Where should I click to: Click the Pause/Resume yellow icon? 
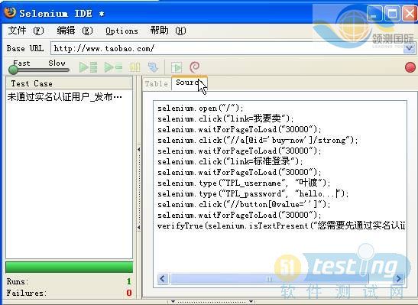tap(135, 67)
